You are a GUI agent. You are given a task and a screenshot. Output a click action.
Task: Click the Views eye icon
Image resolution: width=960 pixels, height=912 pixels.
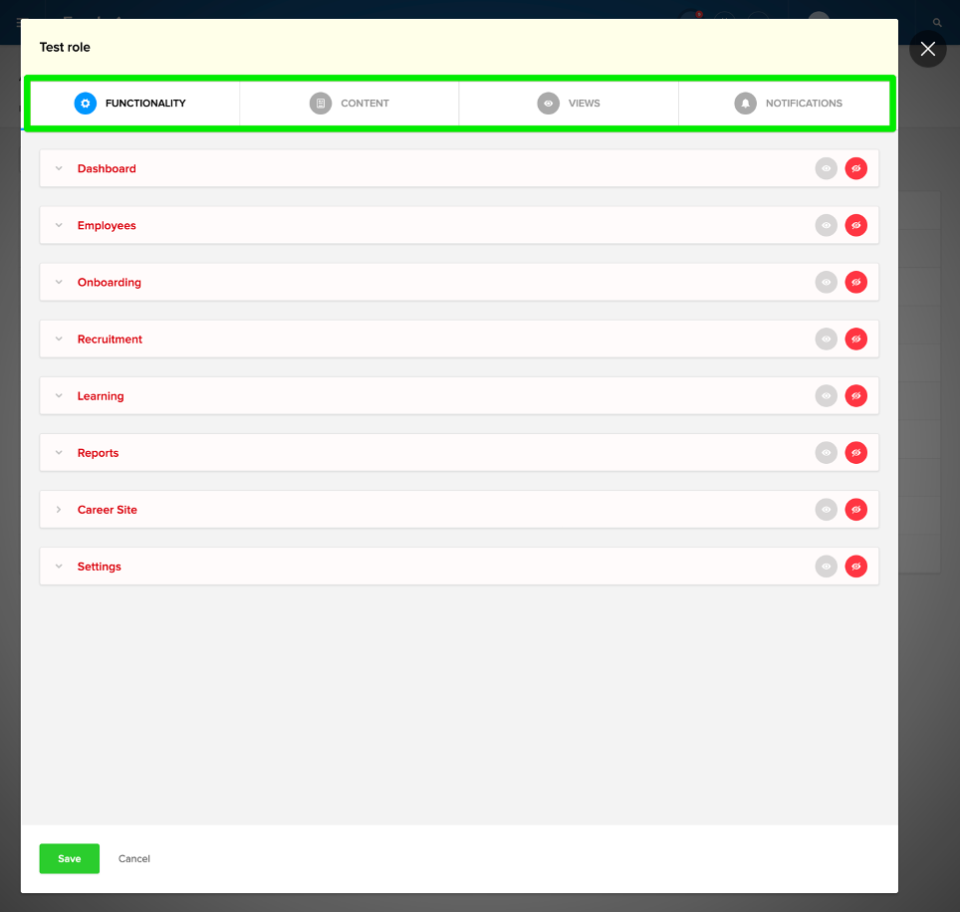pos(548,104)
